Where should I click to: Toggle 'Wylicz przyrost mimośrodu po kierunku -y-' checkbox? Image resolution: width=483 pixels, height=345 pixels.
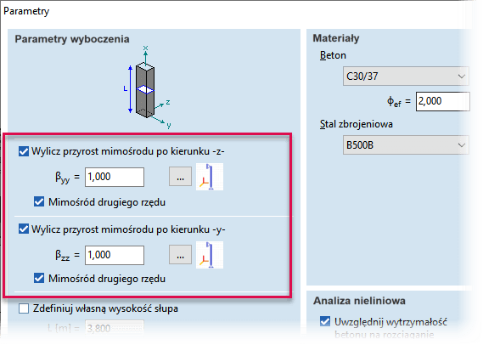(x=24, y=229)
